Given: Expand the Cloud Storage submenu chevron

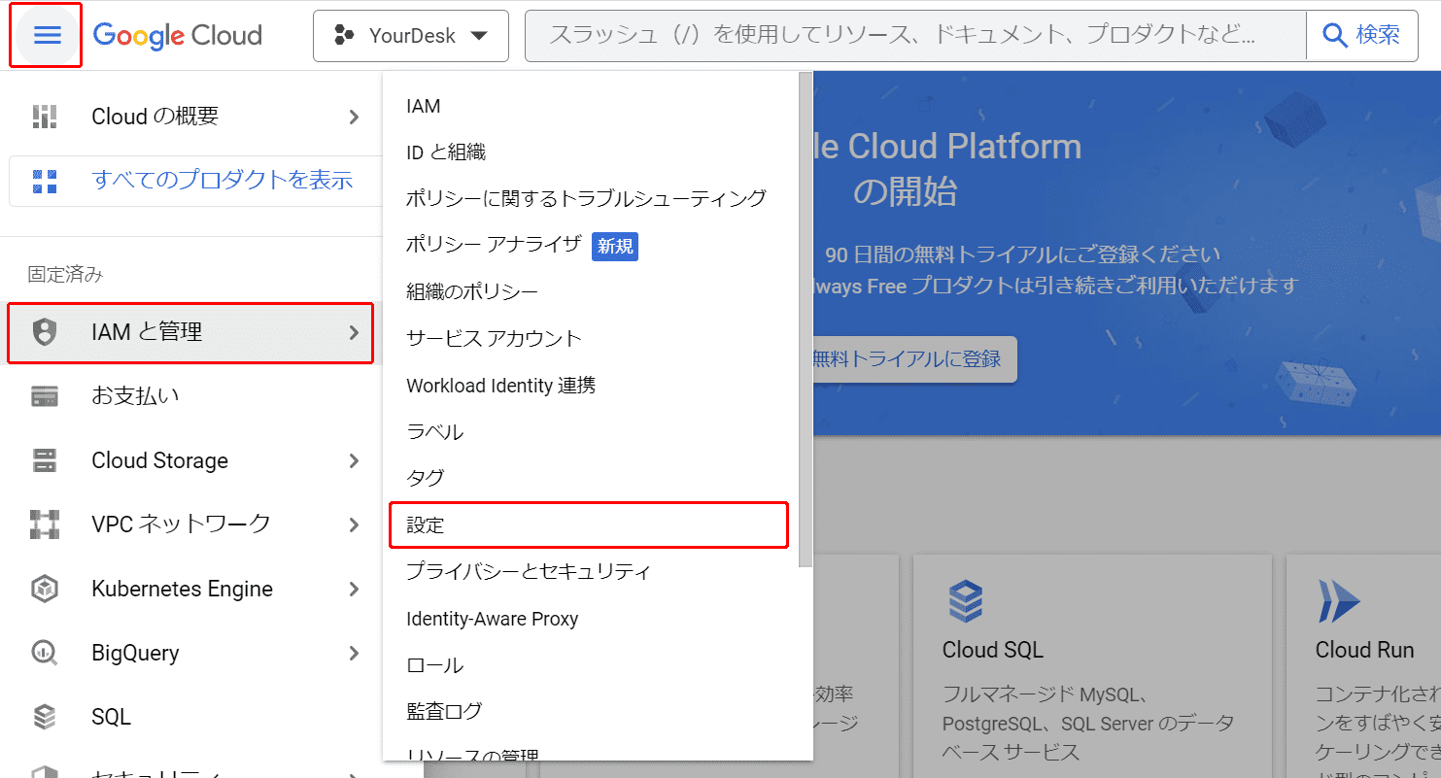Looking at the screenshot, I should click(355, 460).
